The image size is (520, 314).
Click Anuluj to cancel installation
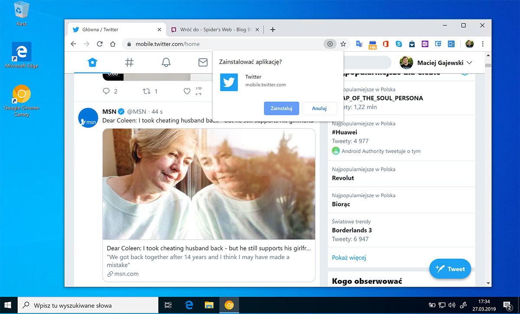point(319,108)
